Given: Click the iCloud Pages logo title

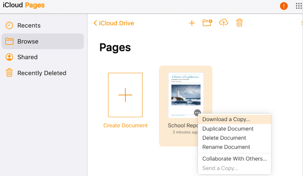Looking at the screenshot, I should point(24,5).
